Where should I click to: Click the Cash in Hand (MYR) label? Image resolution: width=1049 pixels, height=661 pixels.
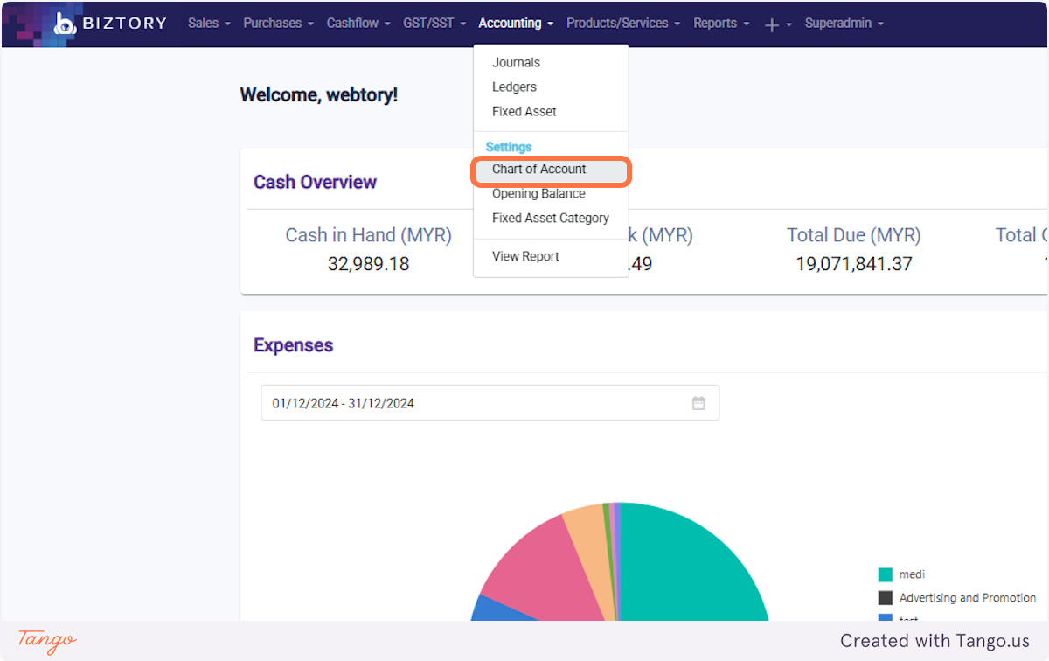point(368,235)
